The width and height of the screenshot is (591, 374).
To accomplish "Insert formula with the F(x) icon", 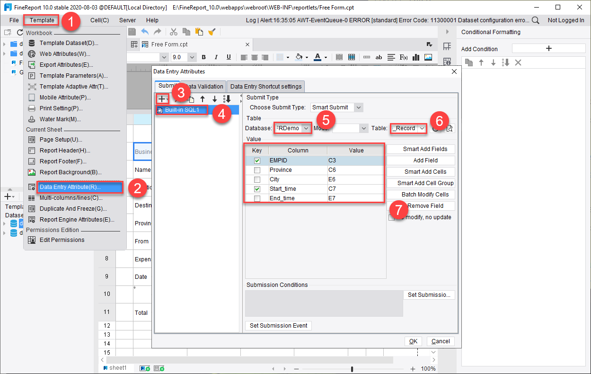I will pos(404,57).
